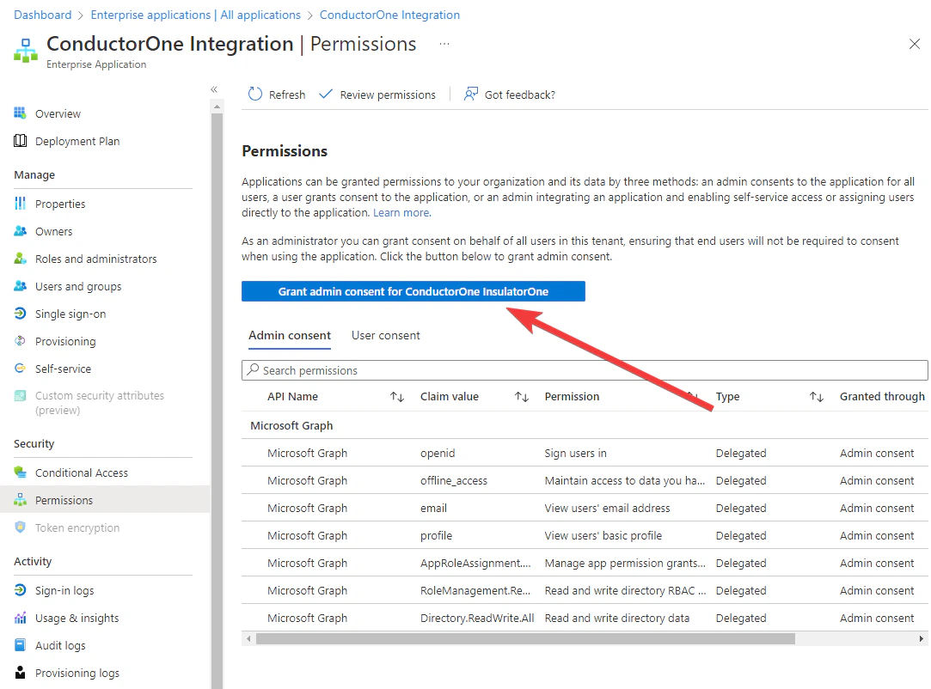
Task: Collapse the sidebar with the double chevron
Action: pos(214,88)
